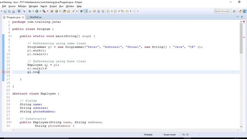Click the red error indicator atop overview ruler
The height and width of the screenshot is (139, 247).
(244, 22)
